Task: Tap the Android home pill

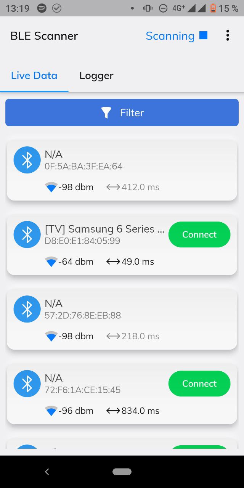Action: [x=122, y=472]
